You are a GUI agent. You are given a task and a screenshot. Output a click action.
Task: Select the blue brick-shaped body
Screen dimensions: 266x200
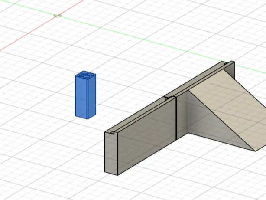click(x=86, y=95)
